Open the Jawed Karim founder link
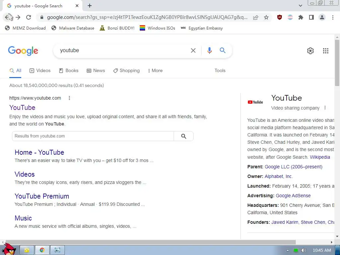 [x=285, y=222]
